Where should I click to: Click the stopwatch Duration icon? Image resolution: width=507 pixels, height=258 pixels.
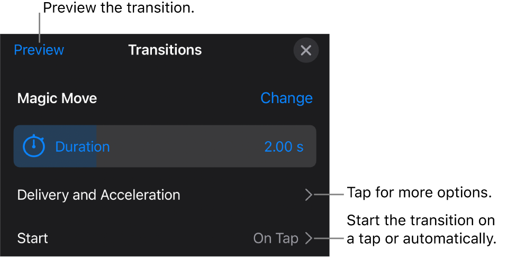(x=34, y=146)
